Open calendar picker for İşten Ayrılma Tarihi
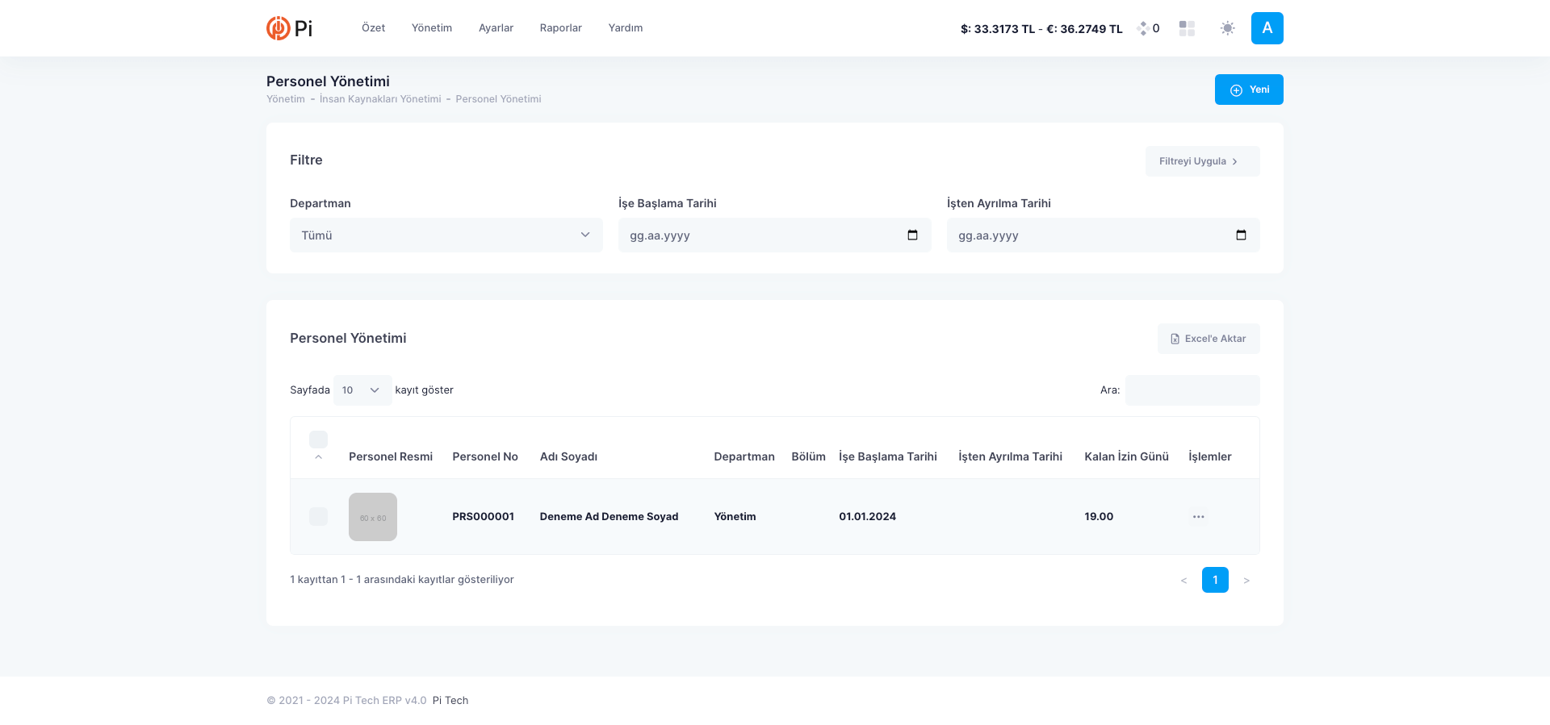This screenshot has height=725, width=1550. (1241, 235)
